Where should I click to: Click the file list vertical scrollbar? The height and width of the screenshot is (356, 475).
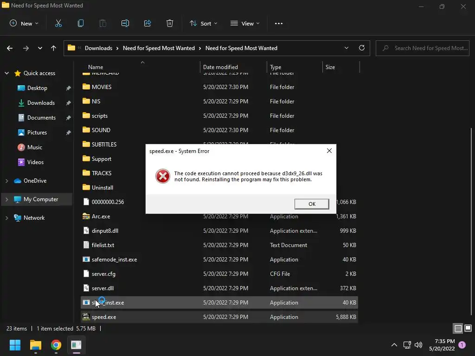click(x=471, y=221)
